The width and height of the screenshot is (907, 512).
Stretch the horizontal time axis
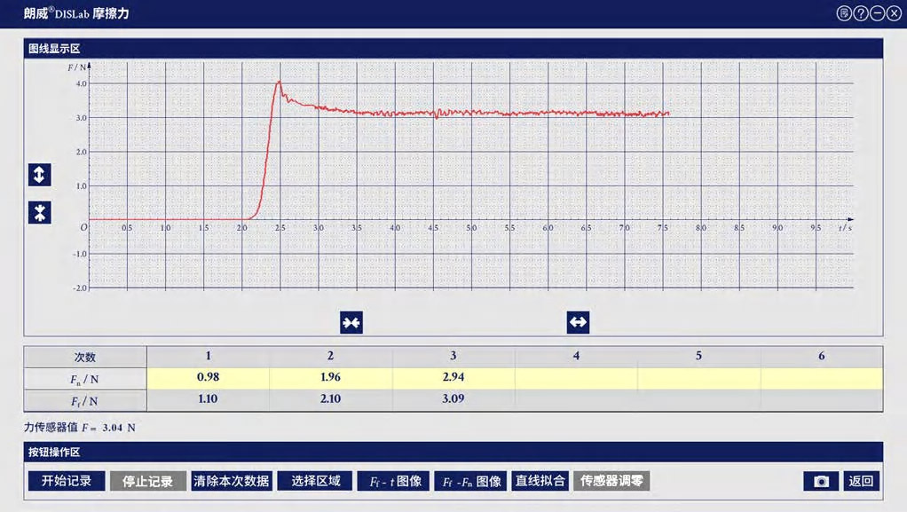578,322
